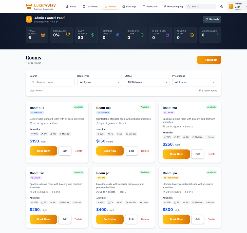
Task: Click the orange Admin Control Panel monitor icon
Action: pyautogui.click(x=29, y=19)
